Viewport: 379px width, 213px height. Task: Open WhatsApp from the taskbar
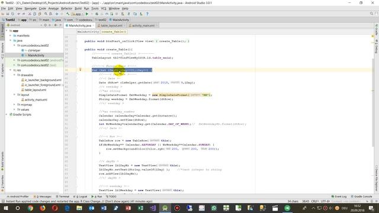click(214, 208)
